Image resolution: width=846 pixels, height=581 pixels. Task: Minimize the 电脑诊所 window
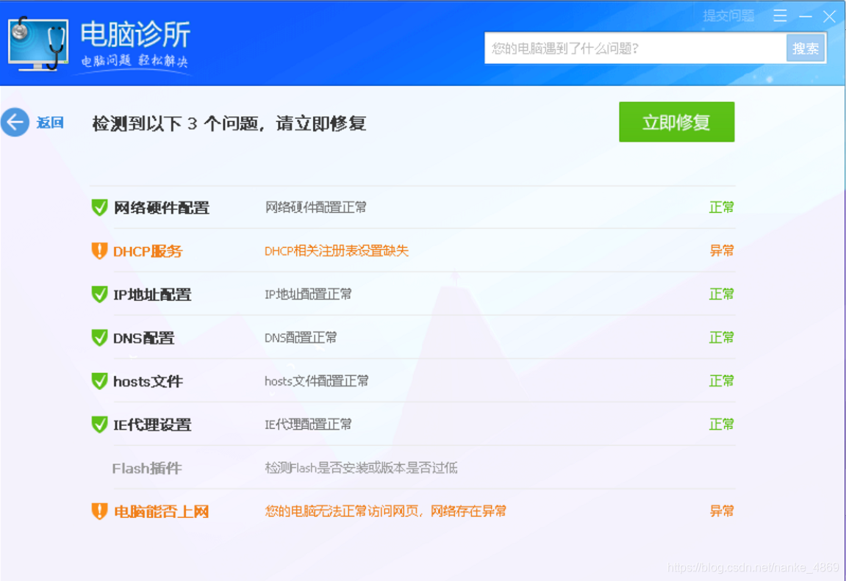[806, 17]
